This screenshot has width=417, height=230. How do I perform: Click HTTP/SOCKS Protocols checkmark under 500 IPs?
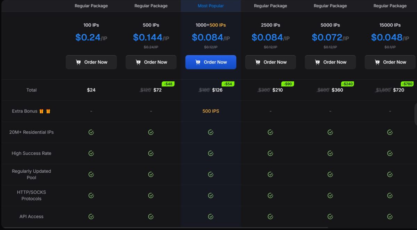151,195
